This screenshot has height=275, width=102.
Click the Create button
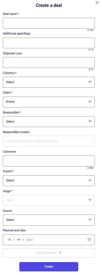(49, 267)
